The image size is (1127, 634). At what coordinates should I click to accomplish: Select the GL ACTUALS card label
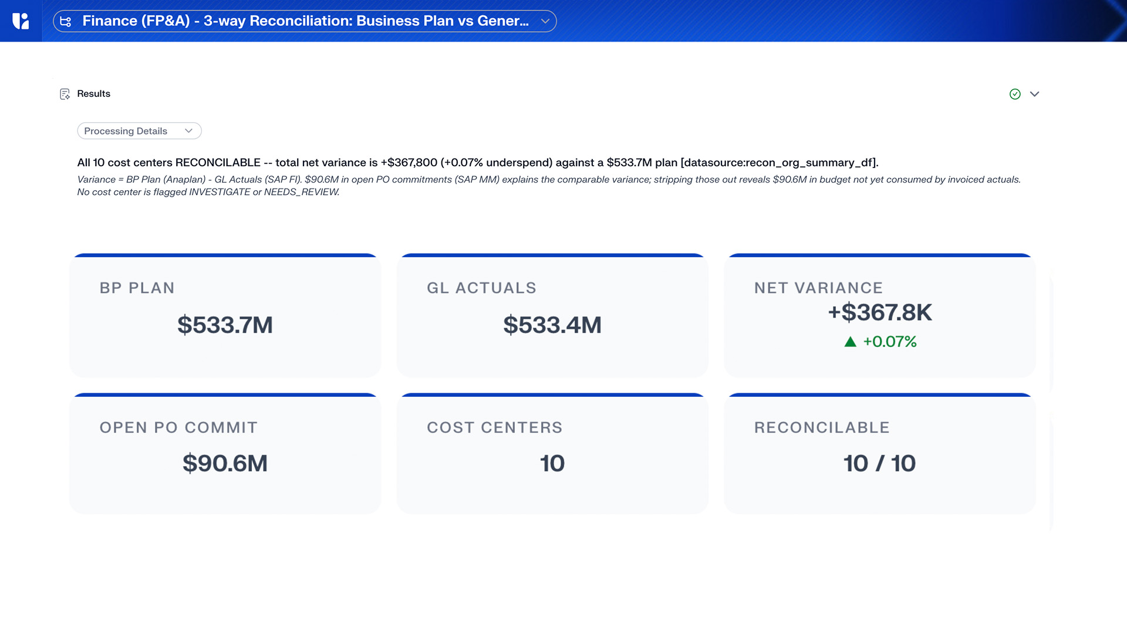click(x=481, y=288)
